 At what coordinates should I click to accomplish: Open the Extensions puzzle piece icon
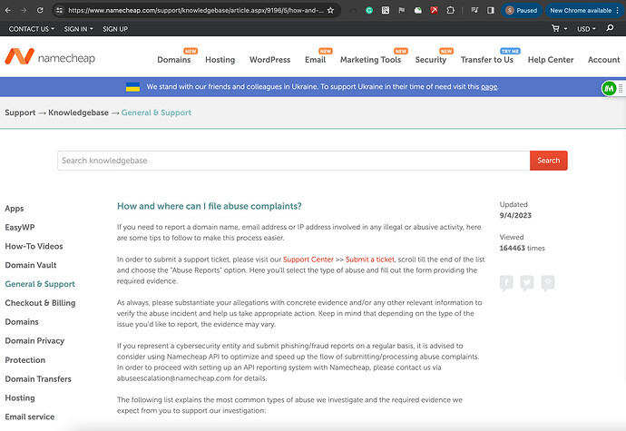point(450,10)
